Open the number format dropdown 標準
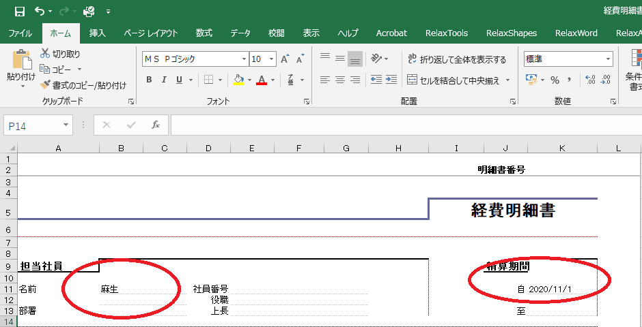Screen dimensions: 642x327 coord(608,59)
